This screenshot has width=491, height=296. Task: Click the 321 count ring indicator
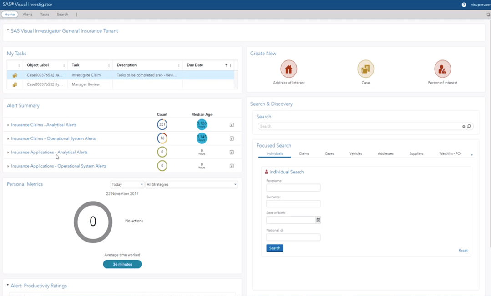(x=162, y=124)
